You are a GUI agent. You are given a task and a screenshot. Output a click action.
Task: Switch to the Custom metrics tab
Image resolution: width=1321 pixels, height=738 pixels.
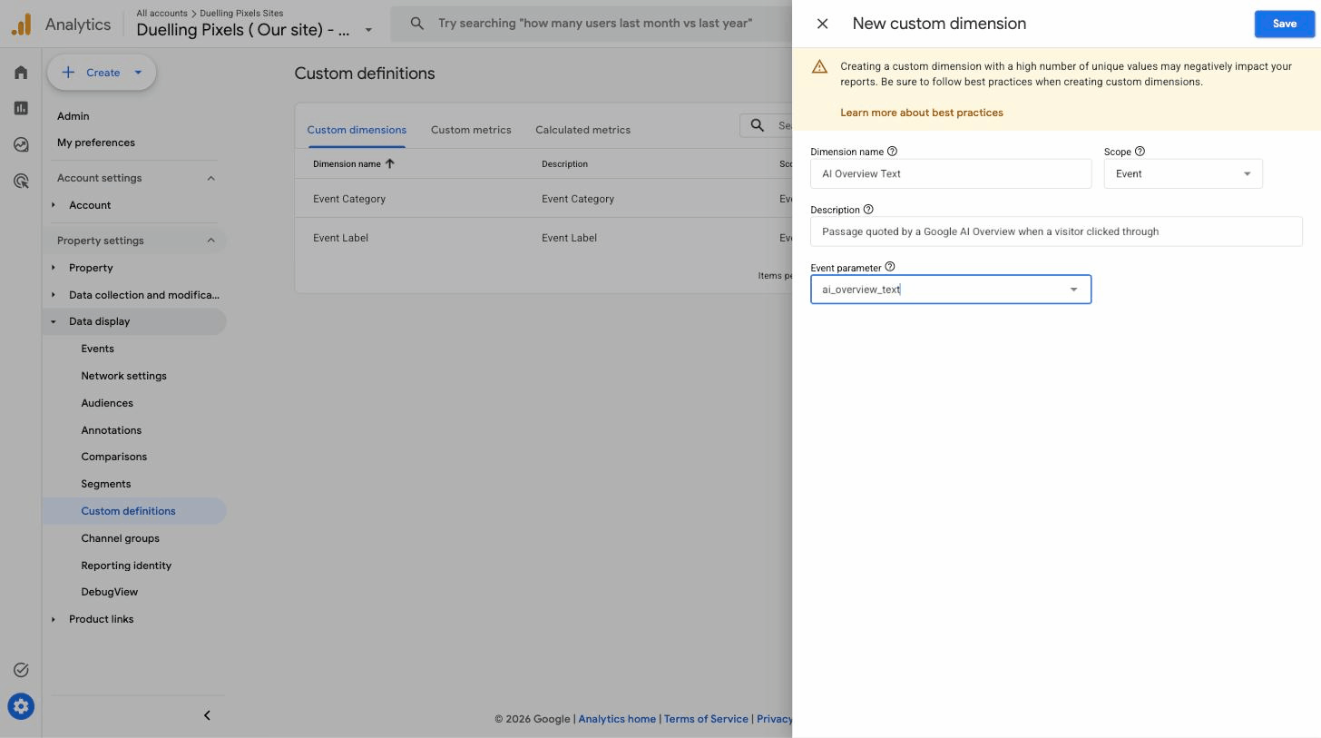click(471, 130)
